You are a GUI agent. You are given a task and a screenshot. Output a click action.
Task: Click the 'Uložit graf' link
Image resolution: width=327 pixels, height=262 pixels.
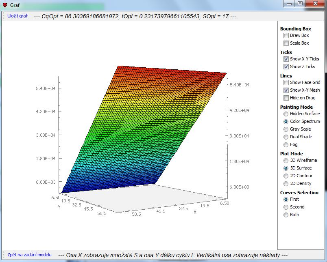(x=17, y=16)
